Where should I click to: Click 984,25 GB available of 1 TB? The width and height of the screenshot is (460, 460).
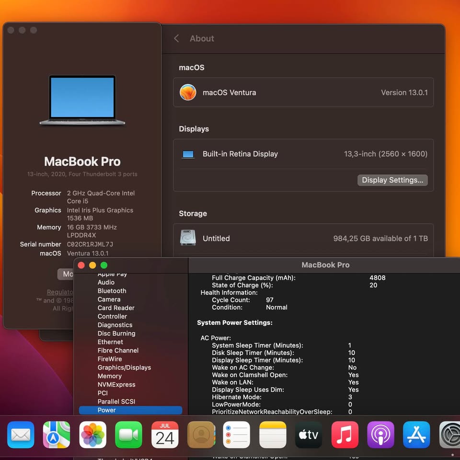click(x=380, y=238)
